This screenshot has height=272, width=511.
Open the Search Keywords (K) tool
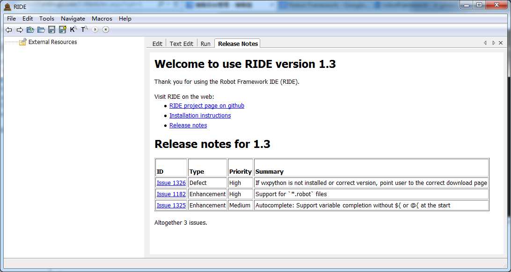(x=73, y=29)
